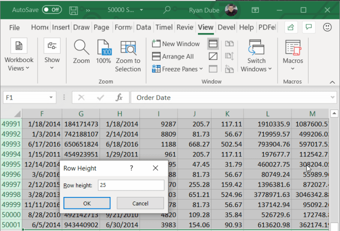
Task: Open the Name Box dropdown arrow
Action: pos(52,97)
